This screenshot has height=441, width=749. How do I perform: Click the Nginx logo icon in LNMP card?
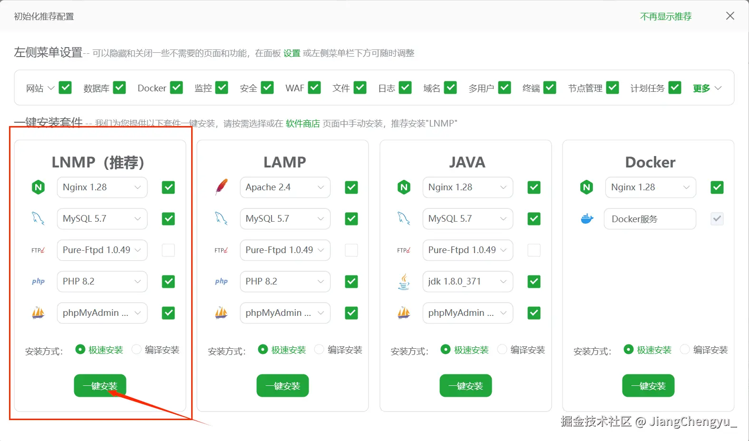coord(39,187)
